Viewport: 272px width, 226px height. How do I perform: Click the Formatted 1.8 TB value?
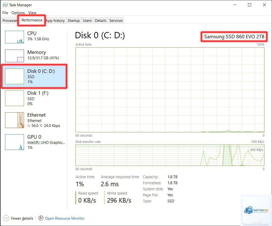(172, 183)
